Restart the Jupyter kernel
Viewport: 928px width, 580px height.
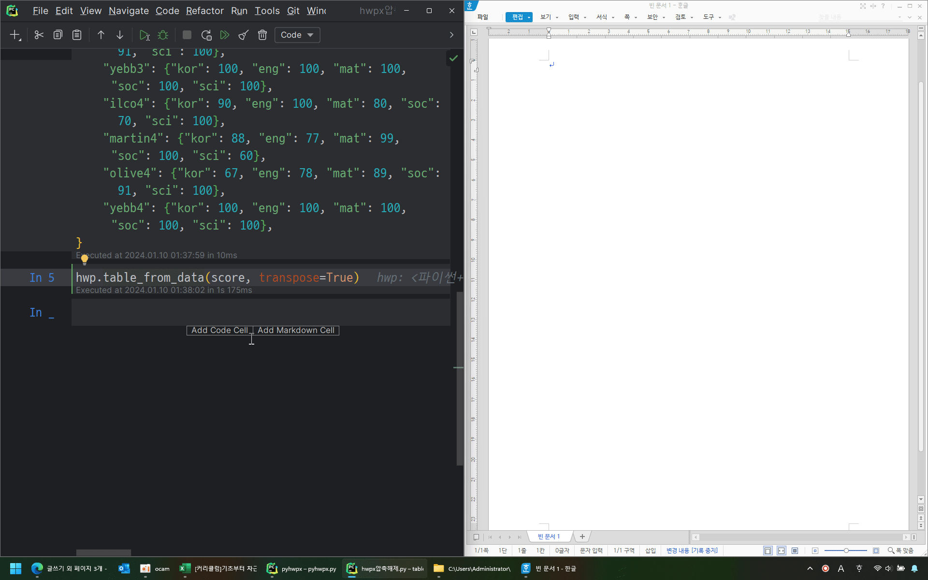coord(206,35)
